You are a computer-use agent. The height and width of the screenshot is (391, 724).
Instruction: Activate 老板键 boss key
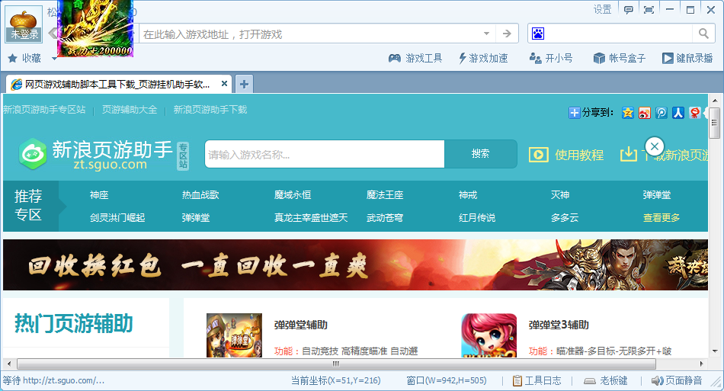[x=605, y=380]
